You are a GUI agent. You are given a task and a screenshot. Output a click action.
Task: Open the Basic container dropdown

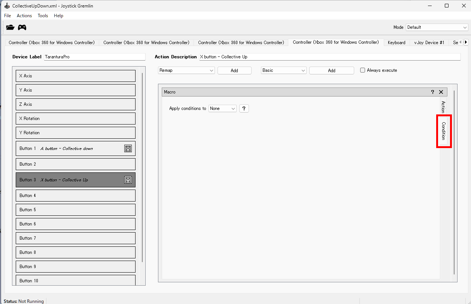283,70
